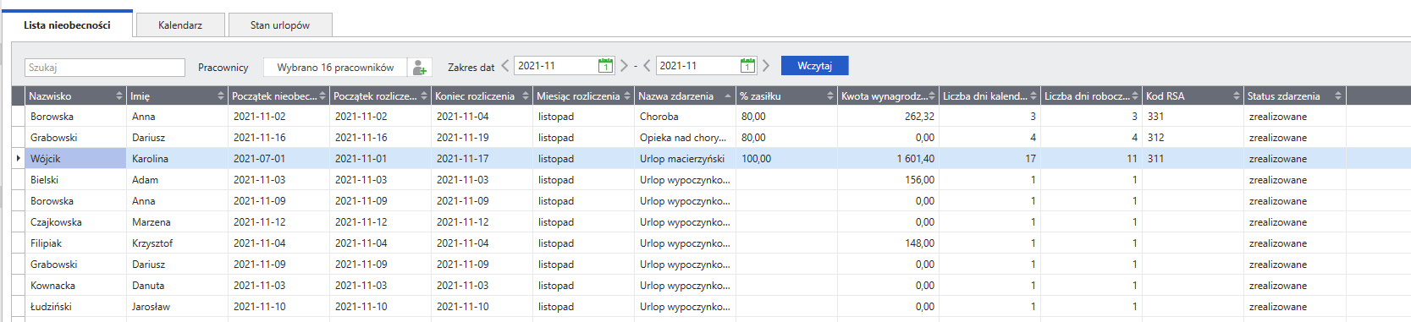The image size is (1411, 322).
Task: Open the employee selection icon next to Pracownicy
Action: click(x=419, y=68)
